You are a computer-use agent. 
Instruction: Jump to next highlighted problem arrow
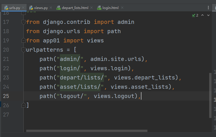[x=208, y=15]
